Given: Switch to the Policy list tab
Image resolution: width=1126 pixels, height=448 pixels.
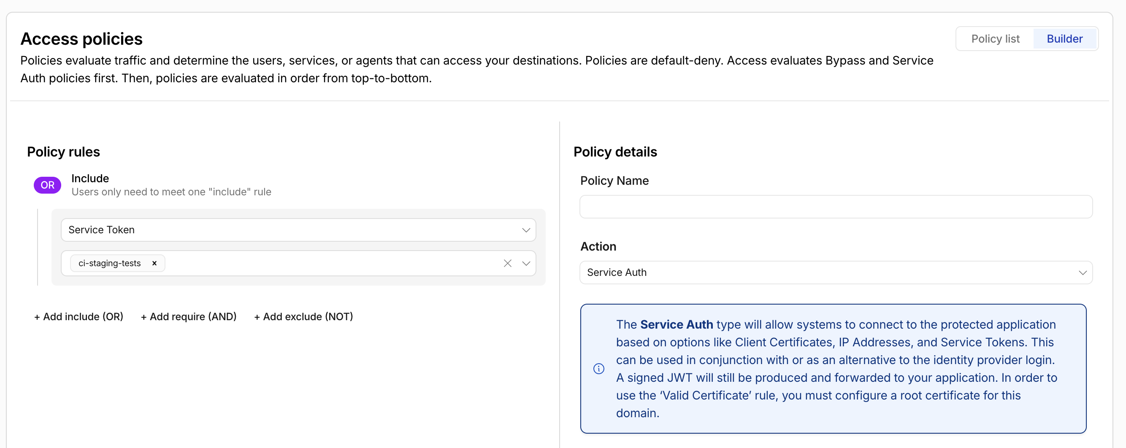Looking at the screenshot, I should 995,39.
